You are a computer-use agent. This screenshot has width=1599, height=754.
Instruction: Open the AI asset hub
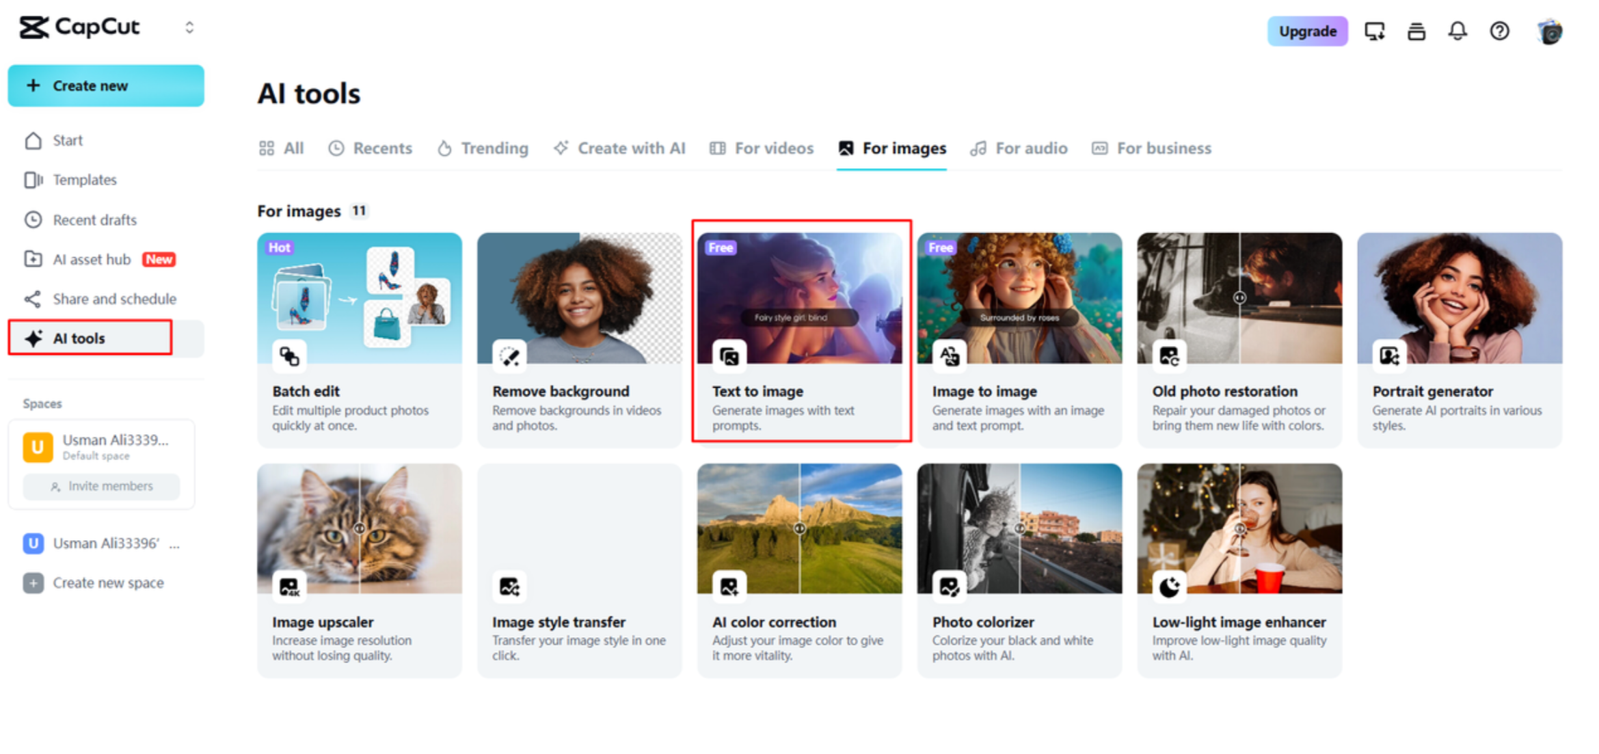tap(92, 259)
